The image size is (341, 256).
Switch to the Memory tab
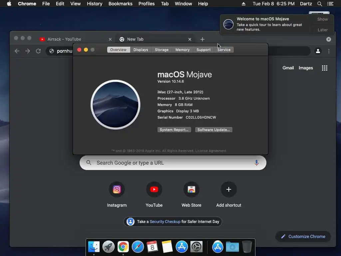(182, 50)
